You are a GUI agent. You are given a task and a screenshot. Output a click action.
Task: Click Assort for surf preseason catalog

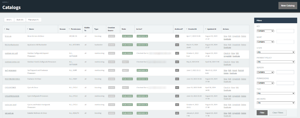click(235, 70)
